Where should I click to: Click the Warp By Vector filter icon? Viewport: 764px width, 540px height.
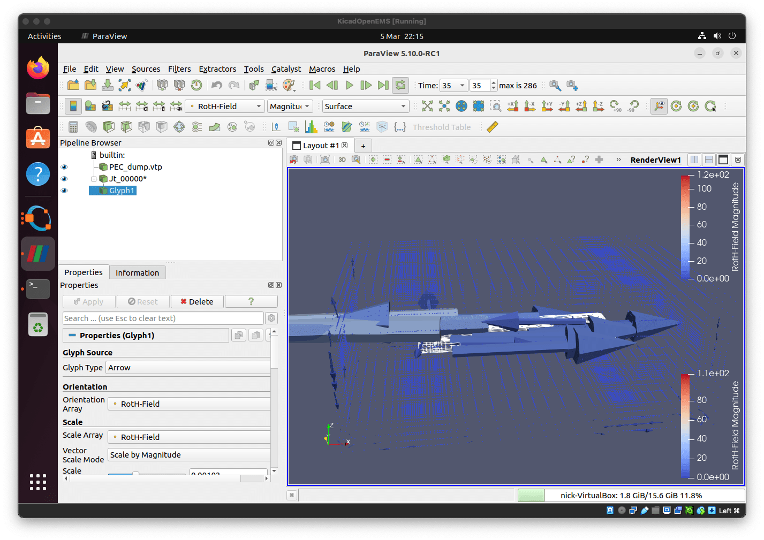point(215,127)
